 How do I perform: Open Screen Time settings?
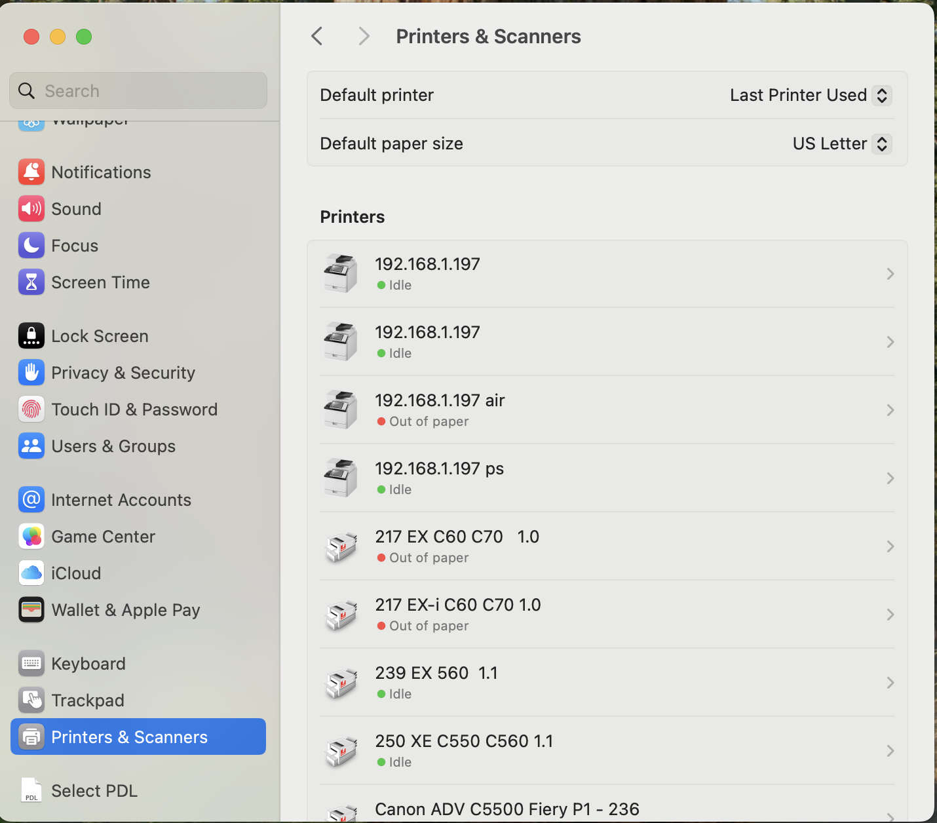[x=101, y=282]
